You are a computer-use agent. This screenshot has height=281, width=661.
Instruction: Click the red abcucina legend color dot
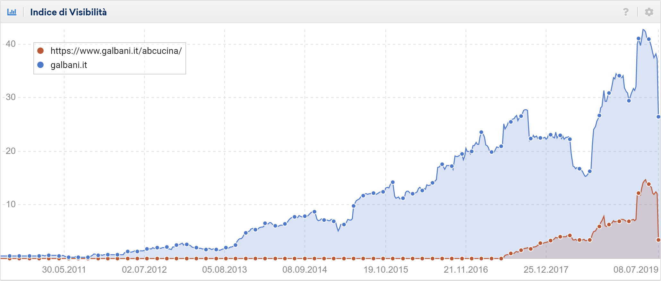[x=40, y=51]
